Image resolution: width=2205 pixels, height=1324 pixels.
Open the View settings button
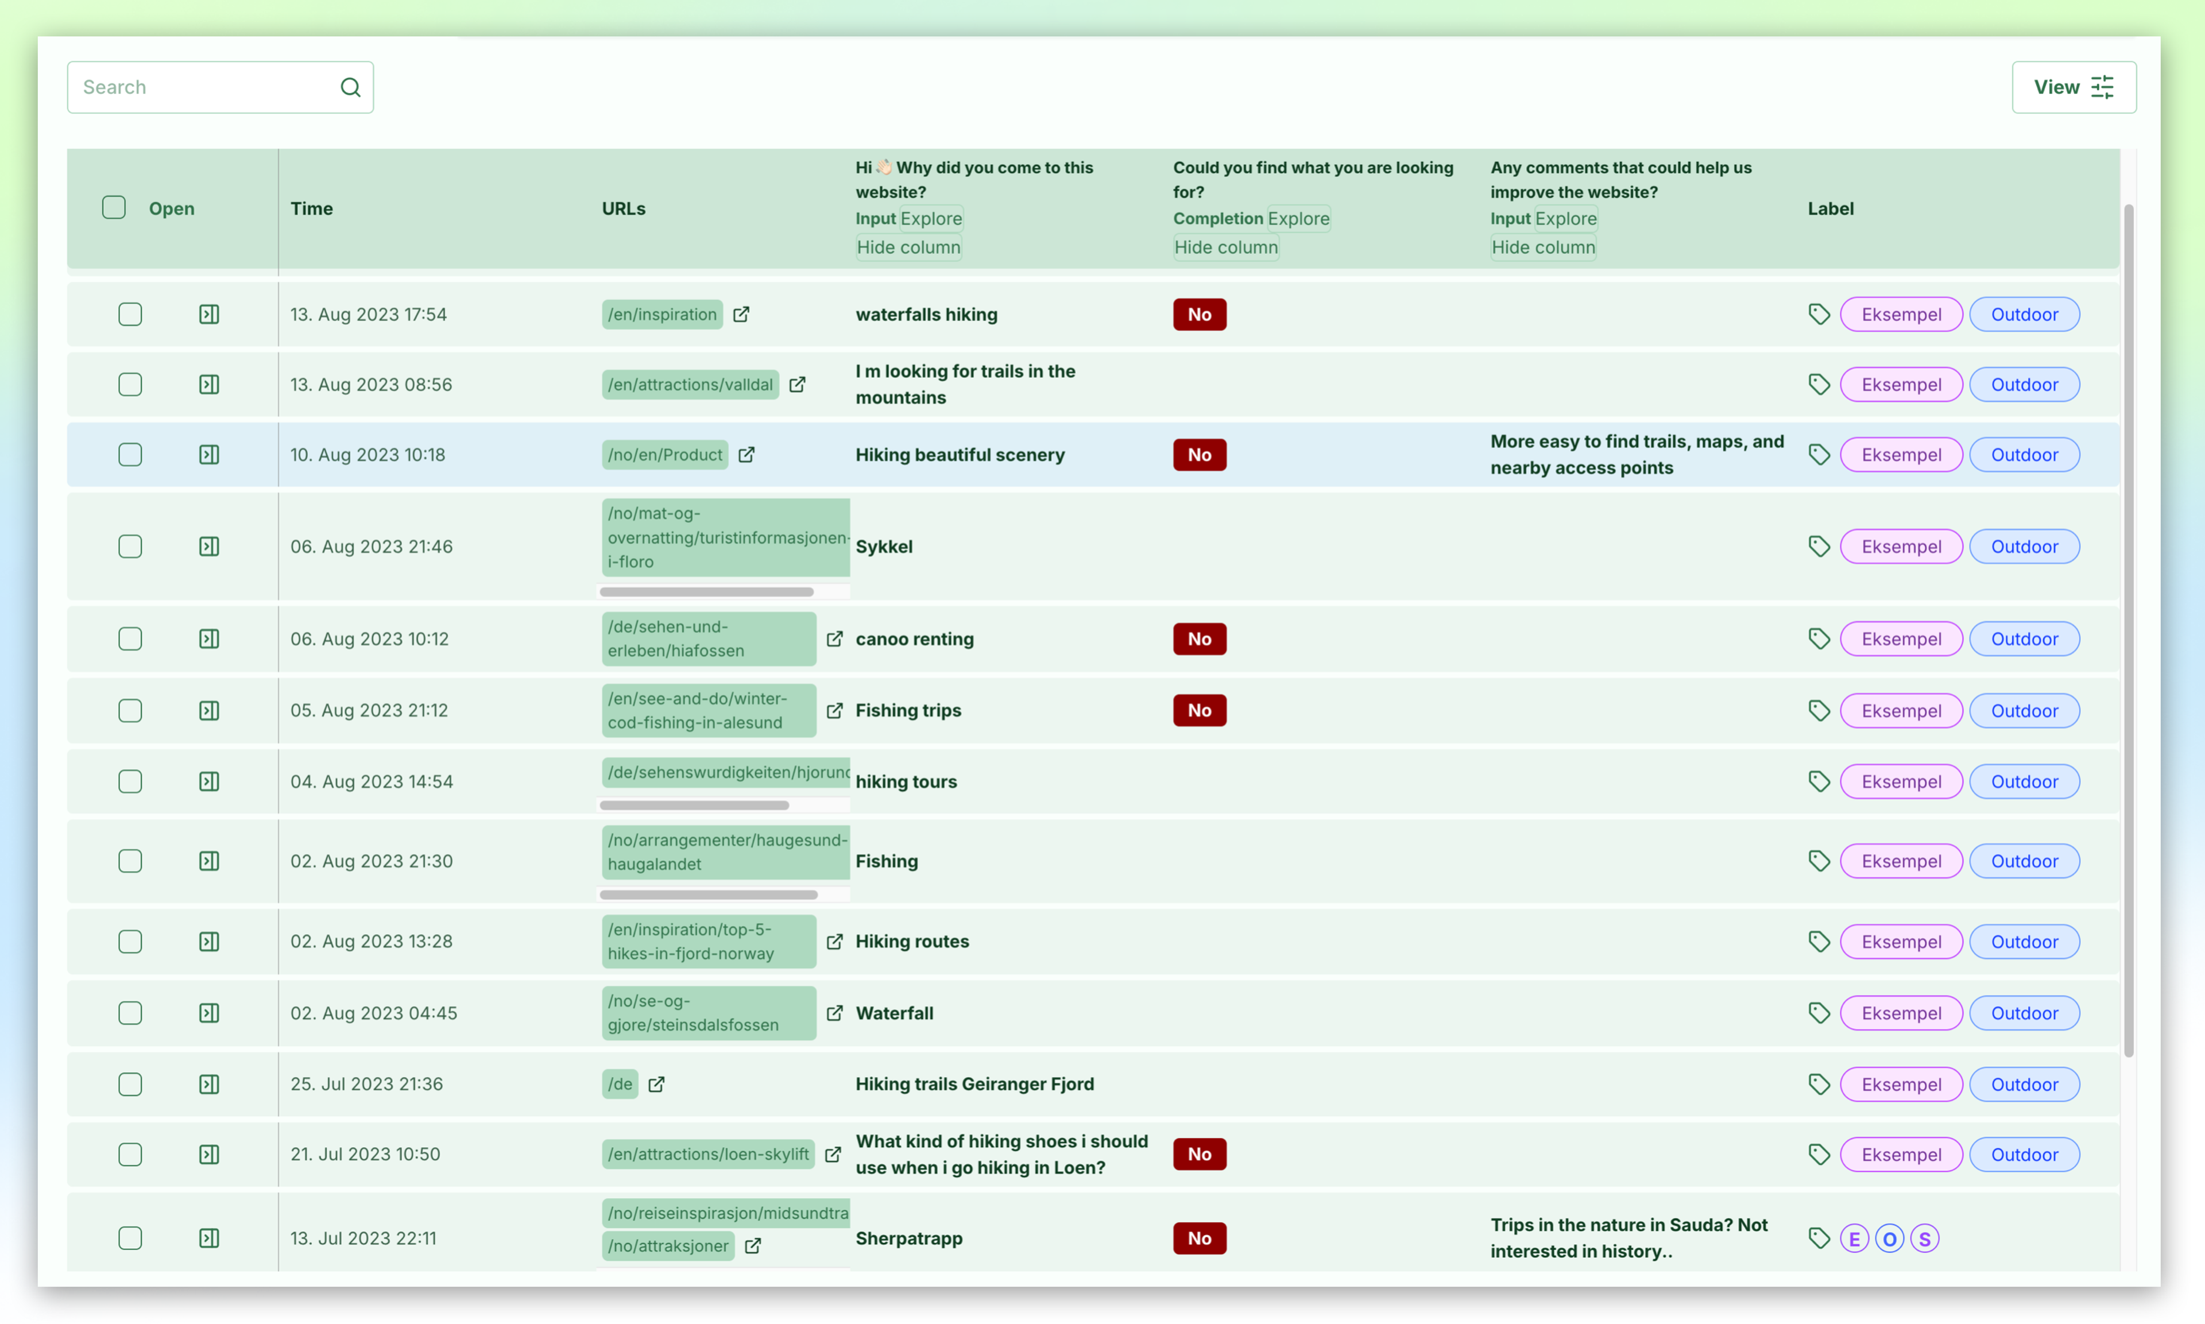pos(2073,87)
